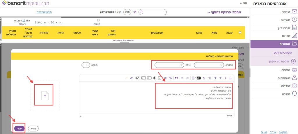Click the add file plus icon
The width and height of the screenshot is (298, 134).
[45, 95]
